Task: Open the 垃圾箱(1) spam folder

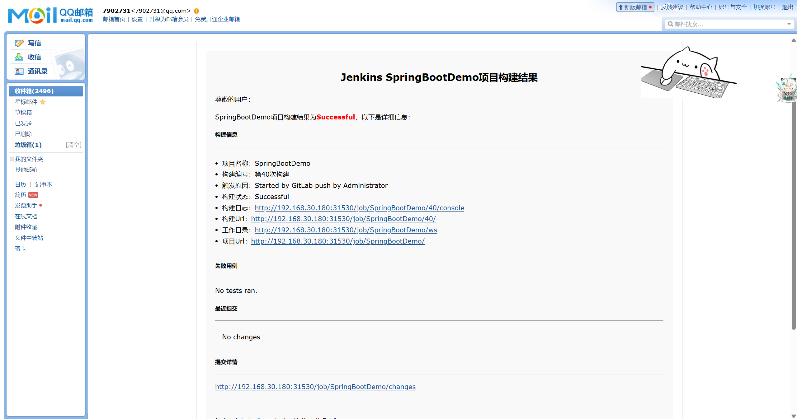Action: click(28, 145)
